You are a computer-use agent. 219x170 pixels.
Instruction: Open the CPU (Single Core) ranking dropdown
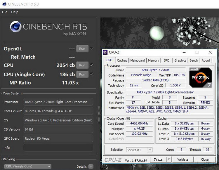point(28,166)
